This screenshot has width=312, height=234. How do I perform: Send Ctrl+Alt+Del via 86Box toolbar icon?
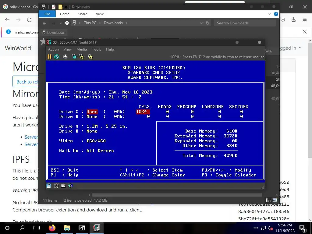pyautogui.click(x=74, y=57)
